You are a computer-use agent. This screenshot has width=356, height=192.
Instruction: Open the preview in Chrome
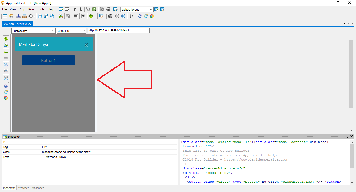(x=6, y=98)
